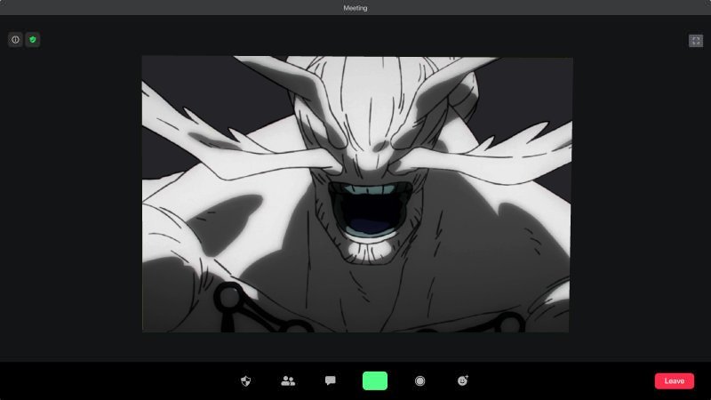Enter full screen mode

pyautogui.click(x=696, y=41)
